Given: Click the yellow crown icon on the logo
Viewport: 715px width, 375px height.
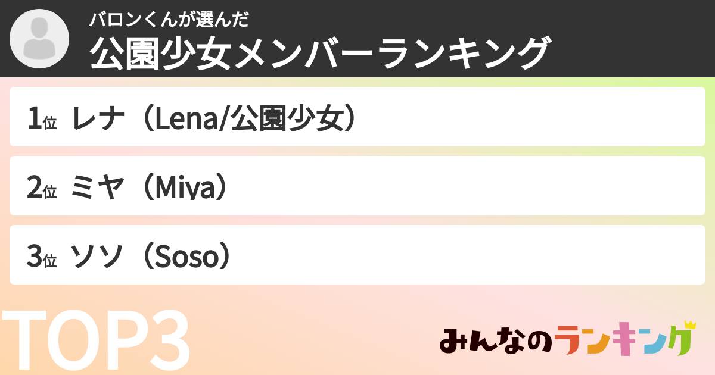Looking at the screenshot, I should pyautogui.click(x=690, y=326).
